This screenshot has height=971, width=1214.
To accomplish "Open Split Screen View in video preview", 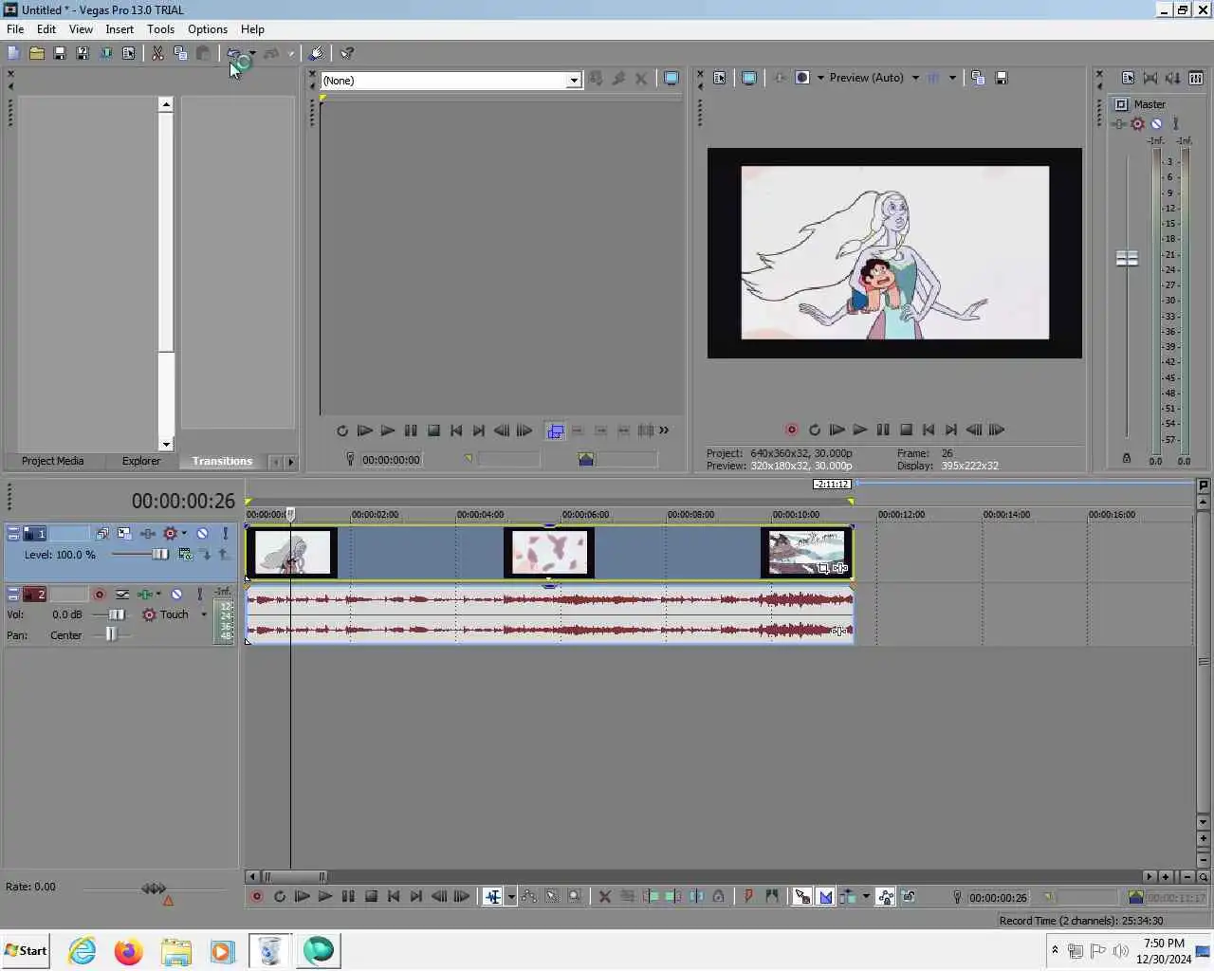I will (x=802, y=78).
